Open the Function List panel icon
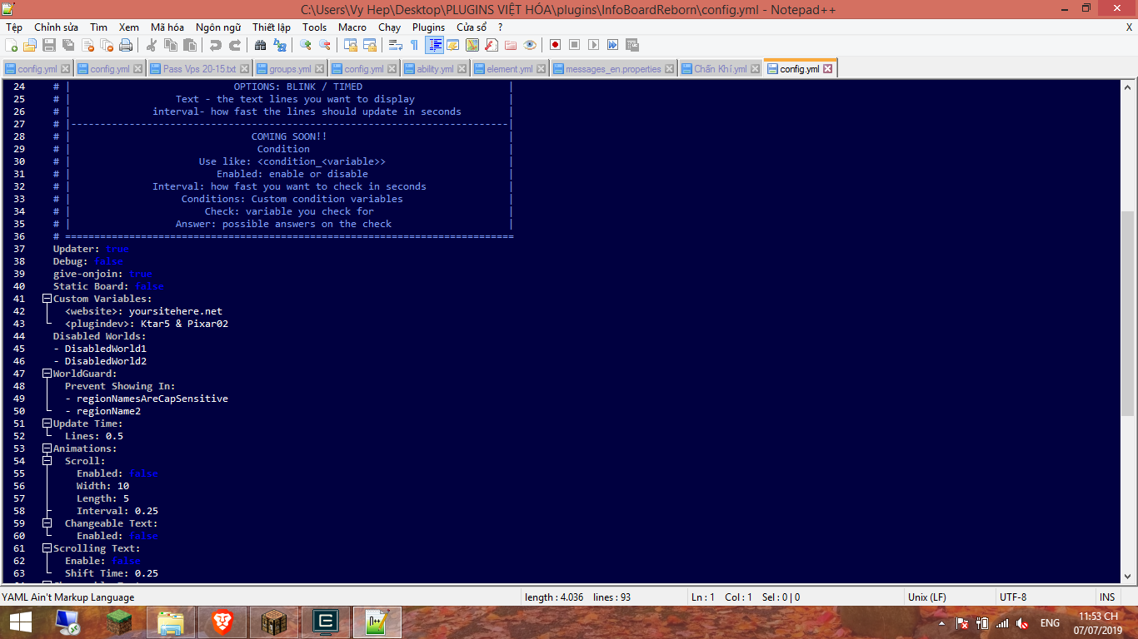 tap(492, 45)
